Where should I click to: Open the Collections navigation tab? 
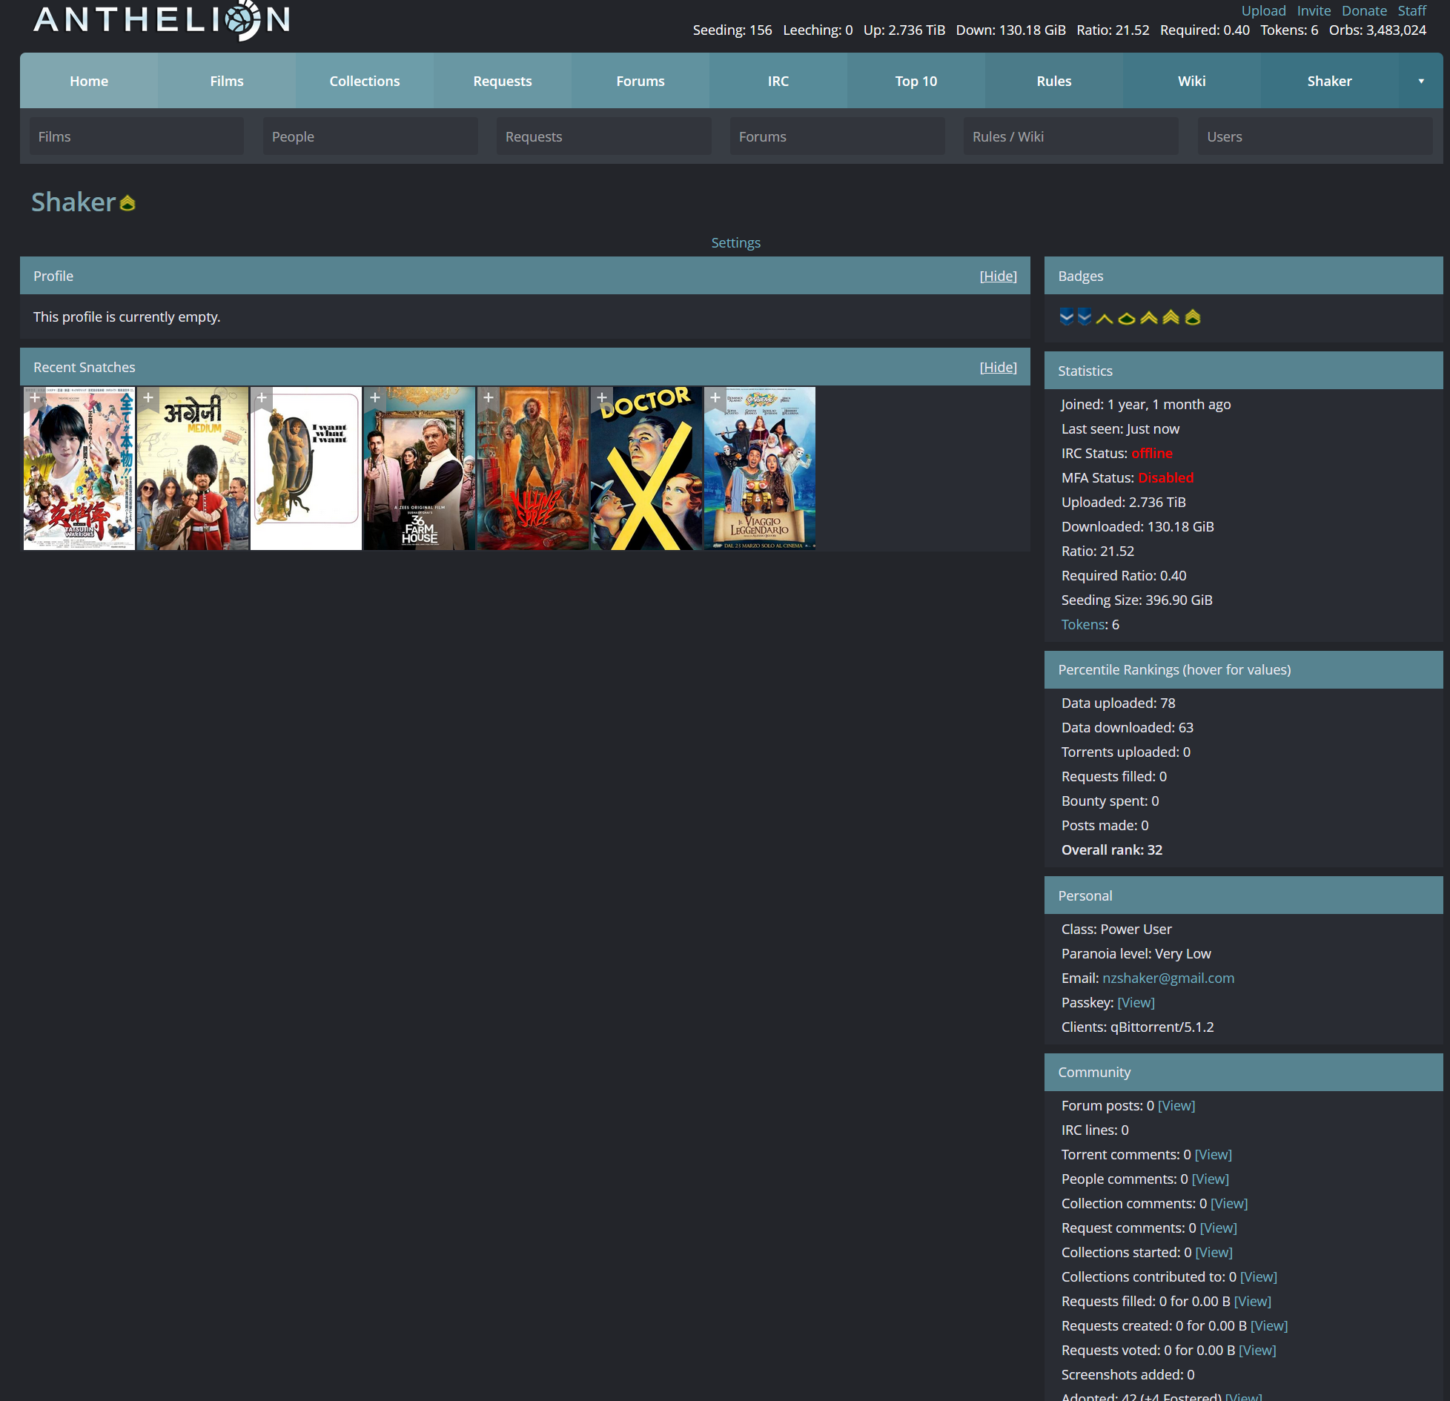(364, 81)
